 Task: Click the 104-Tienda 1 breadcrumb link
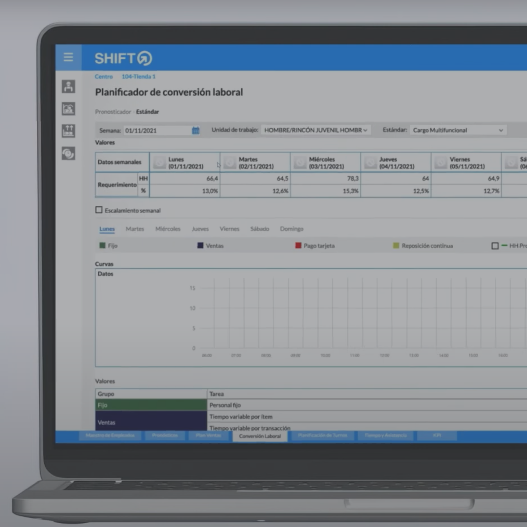tap(138, 77)
